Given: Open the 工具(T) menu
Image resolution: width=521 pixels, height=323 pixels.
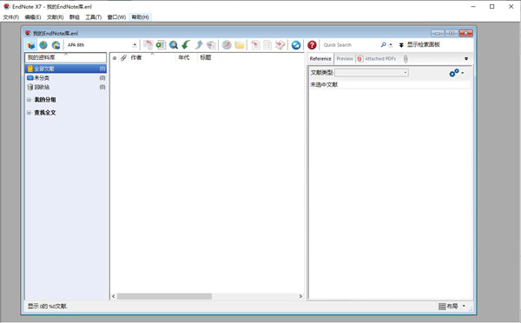Looking at the screenshot, I should (x=94, y=17).
